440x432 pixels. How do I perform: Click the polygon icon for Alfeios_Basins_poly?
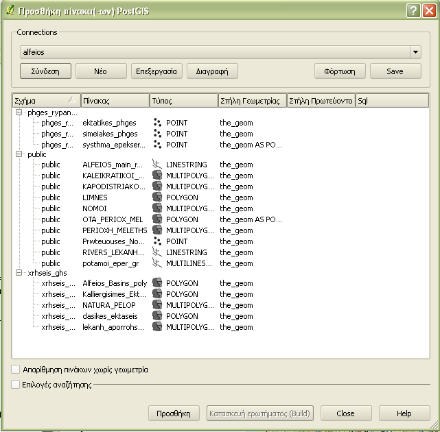coord(157,283)
